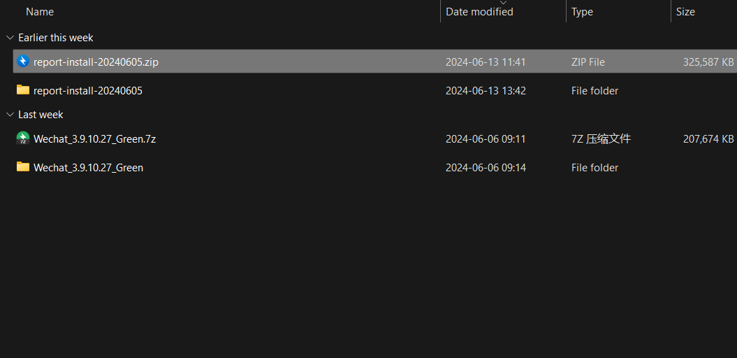Collapse the Last week group chevron

[9, 115]
